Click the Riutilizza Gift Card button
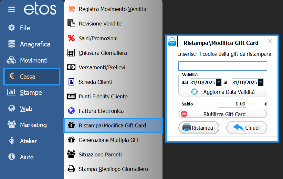This screenshot has width=283, height=179. click(223, 114)
